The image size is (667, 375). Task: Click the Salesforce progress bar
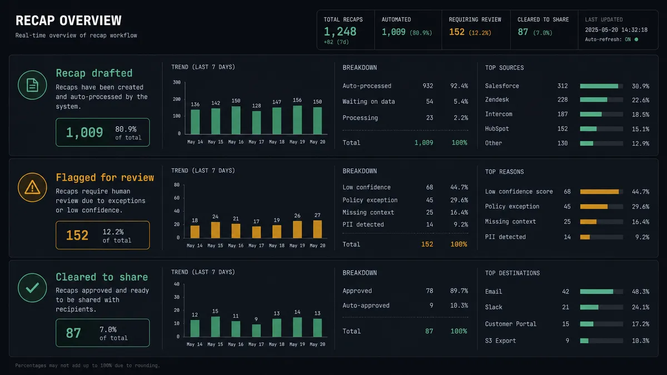coord(601,86)
